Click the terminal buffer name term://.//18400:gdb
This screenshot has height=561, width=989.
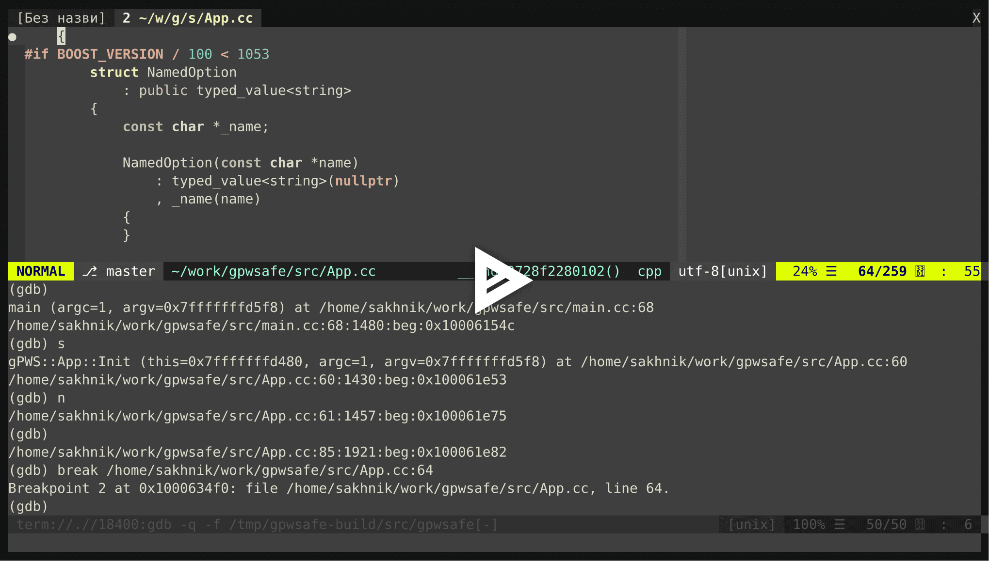click(94, 525)
